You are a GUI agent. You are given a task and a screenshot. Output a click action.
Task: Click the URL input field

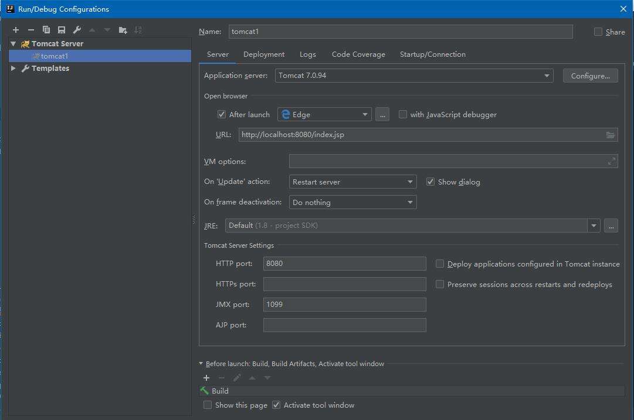[x=428, y=135]
